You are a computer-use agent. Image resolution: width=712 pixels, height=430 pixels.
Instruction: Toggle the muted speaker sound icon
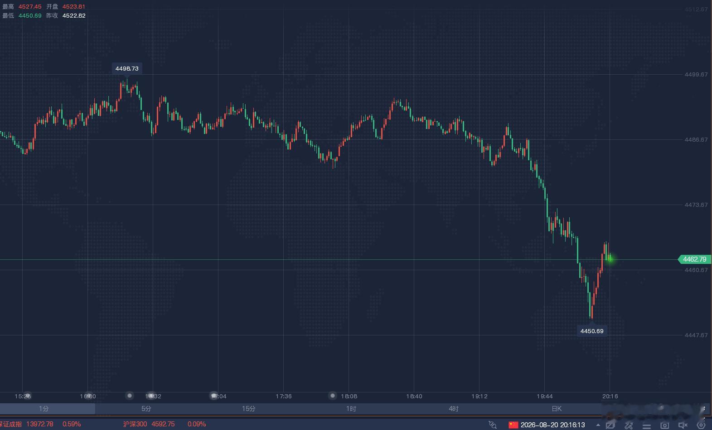click(x=683, y=425)
